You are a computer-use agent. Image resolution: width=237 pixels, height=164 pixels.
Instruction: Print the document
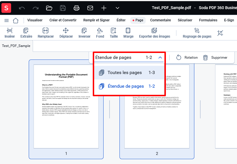(77, 8)
